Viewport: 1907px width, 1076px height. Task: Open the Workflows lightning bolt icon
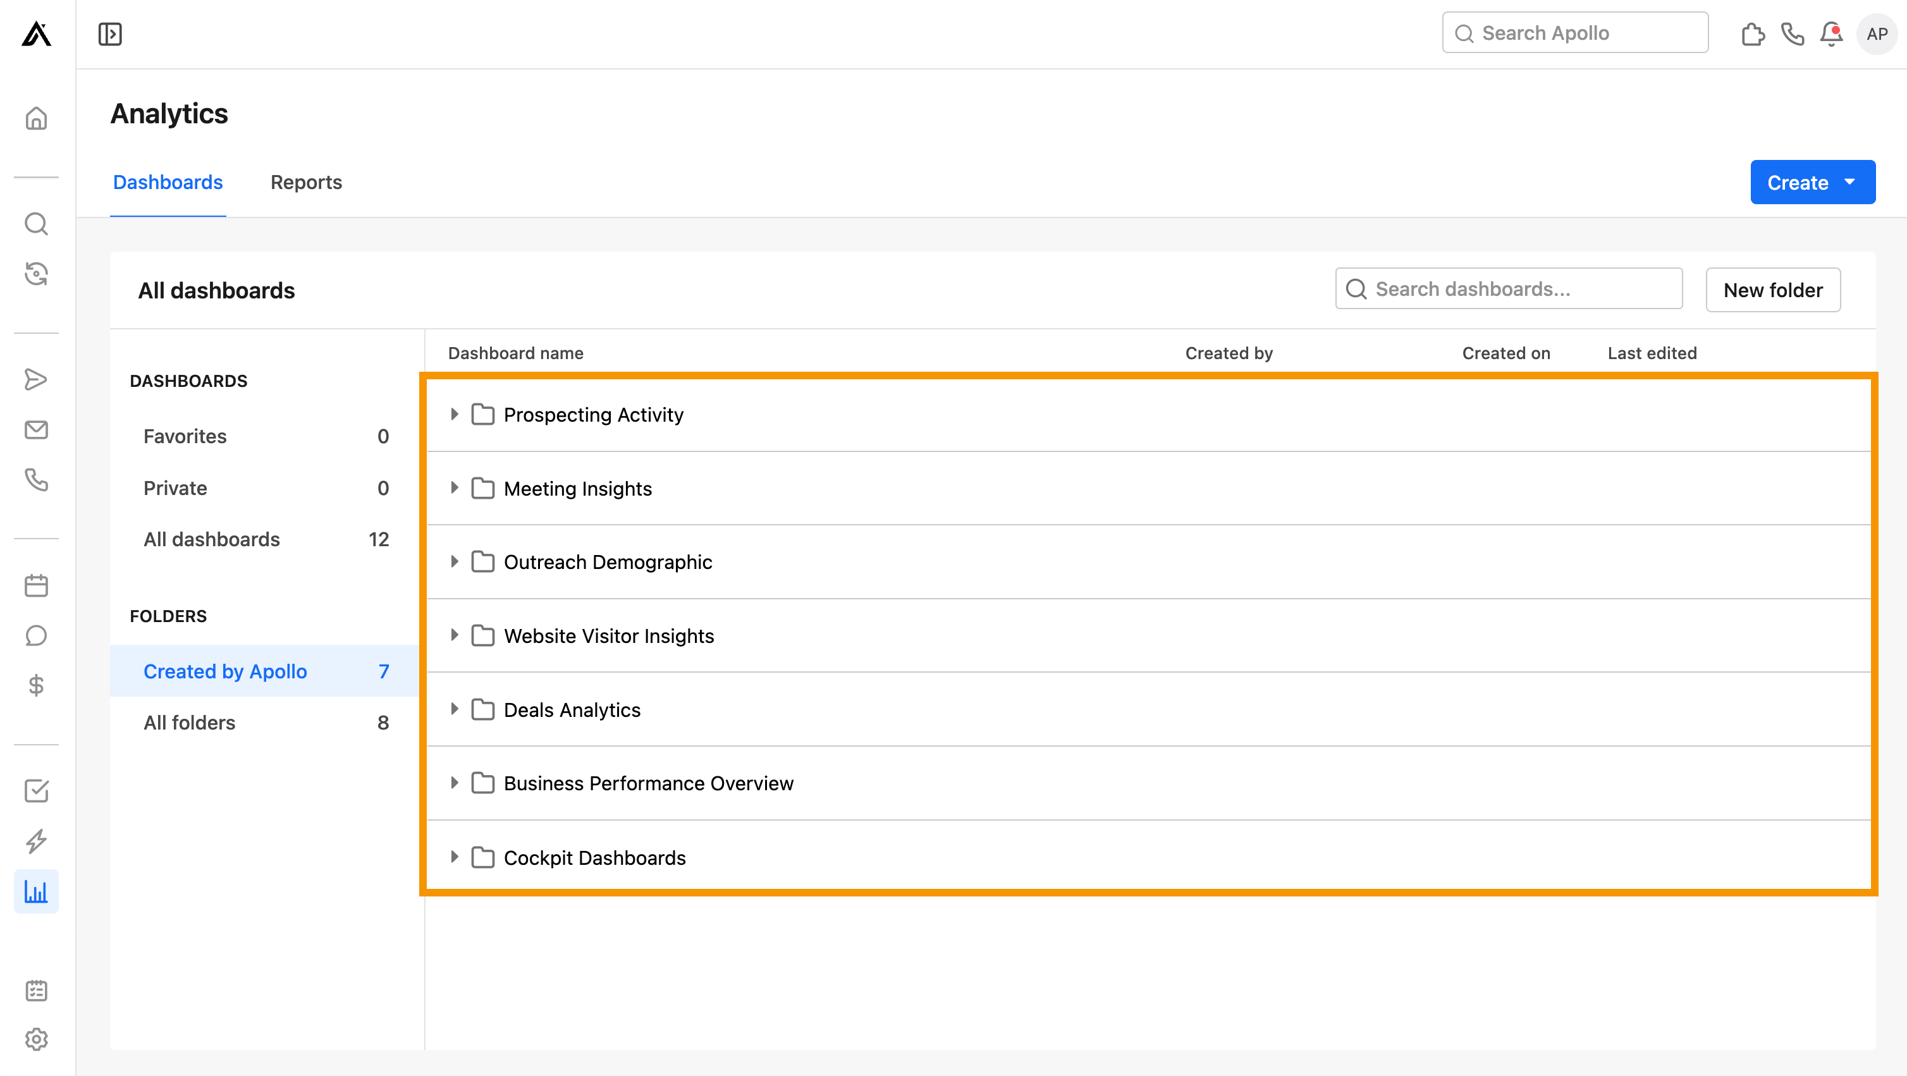tap(36, 841)
